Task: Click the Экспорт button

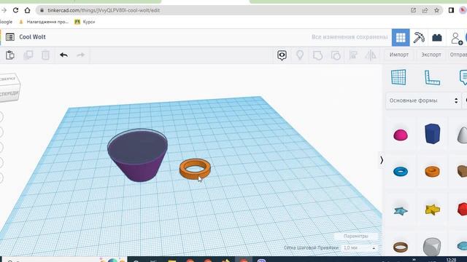Action: click(431, 55)
